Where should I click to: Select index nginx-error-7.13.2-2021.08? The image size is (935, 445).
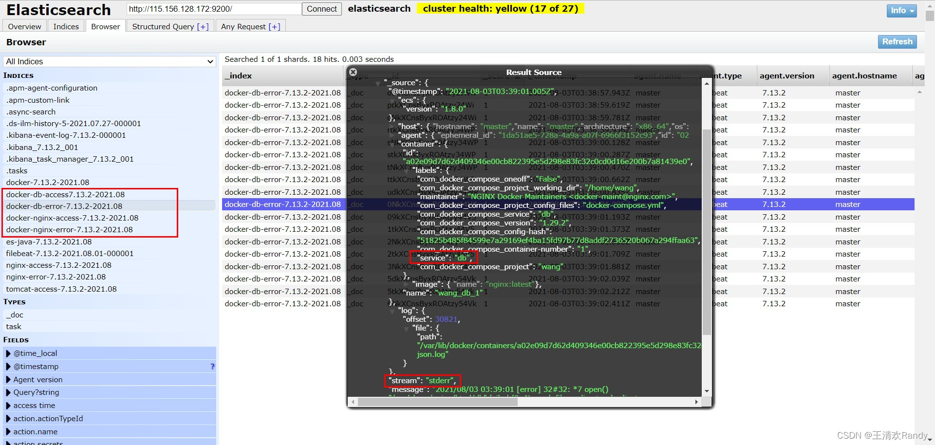110,277
